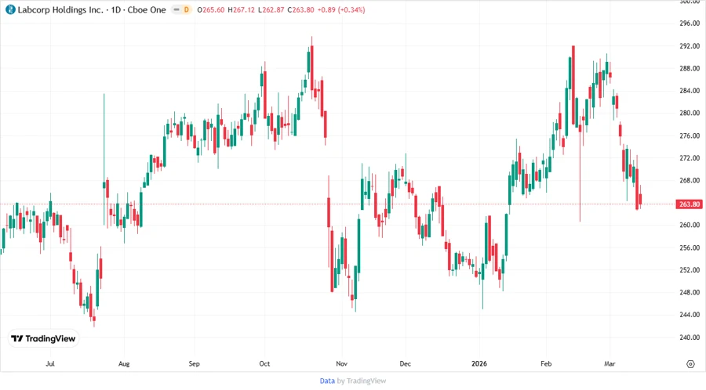Image resolution: width=706 pixels, height=390 pixels.
Task: Click the 'by TradingView' attribution text
Action: point(362,381)
